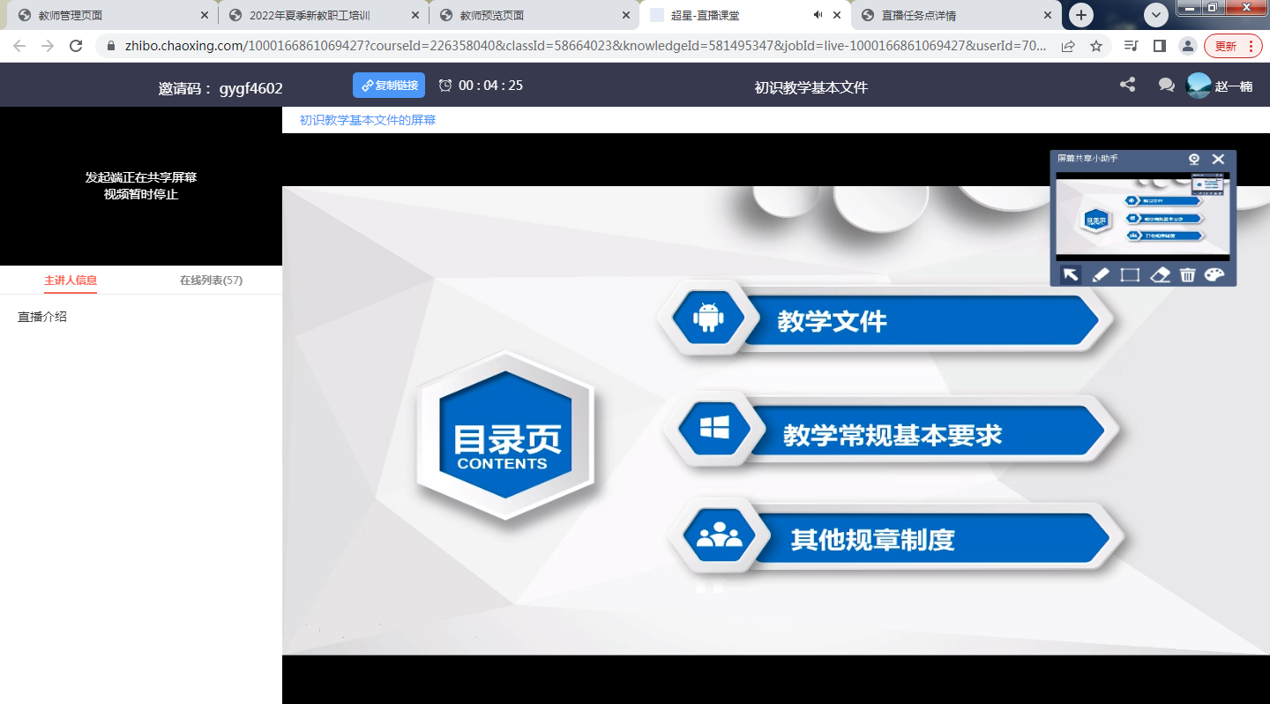Open the 赵一楠 user avatar
This screenshot has width=1270, height=704.
[1199, 86]
